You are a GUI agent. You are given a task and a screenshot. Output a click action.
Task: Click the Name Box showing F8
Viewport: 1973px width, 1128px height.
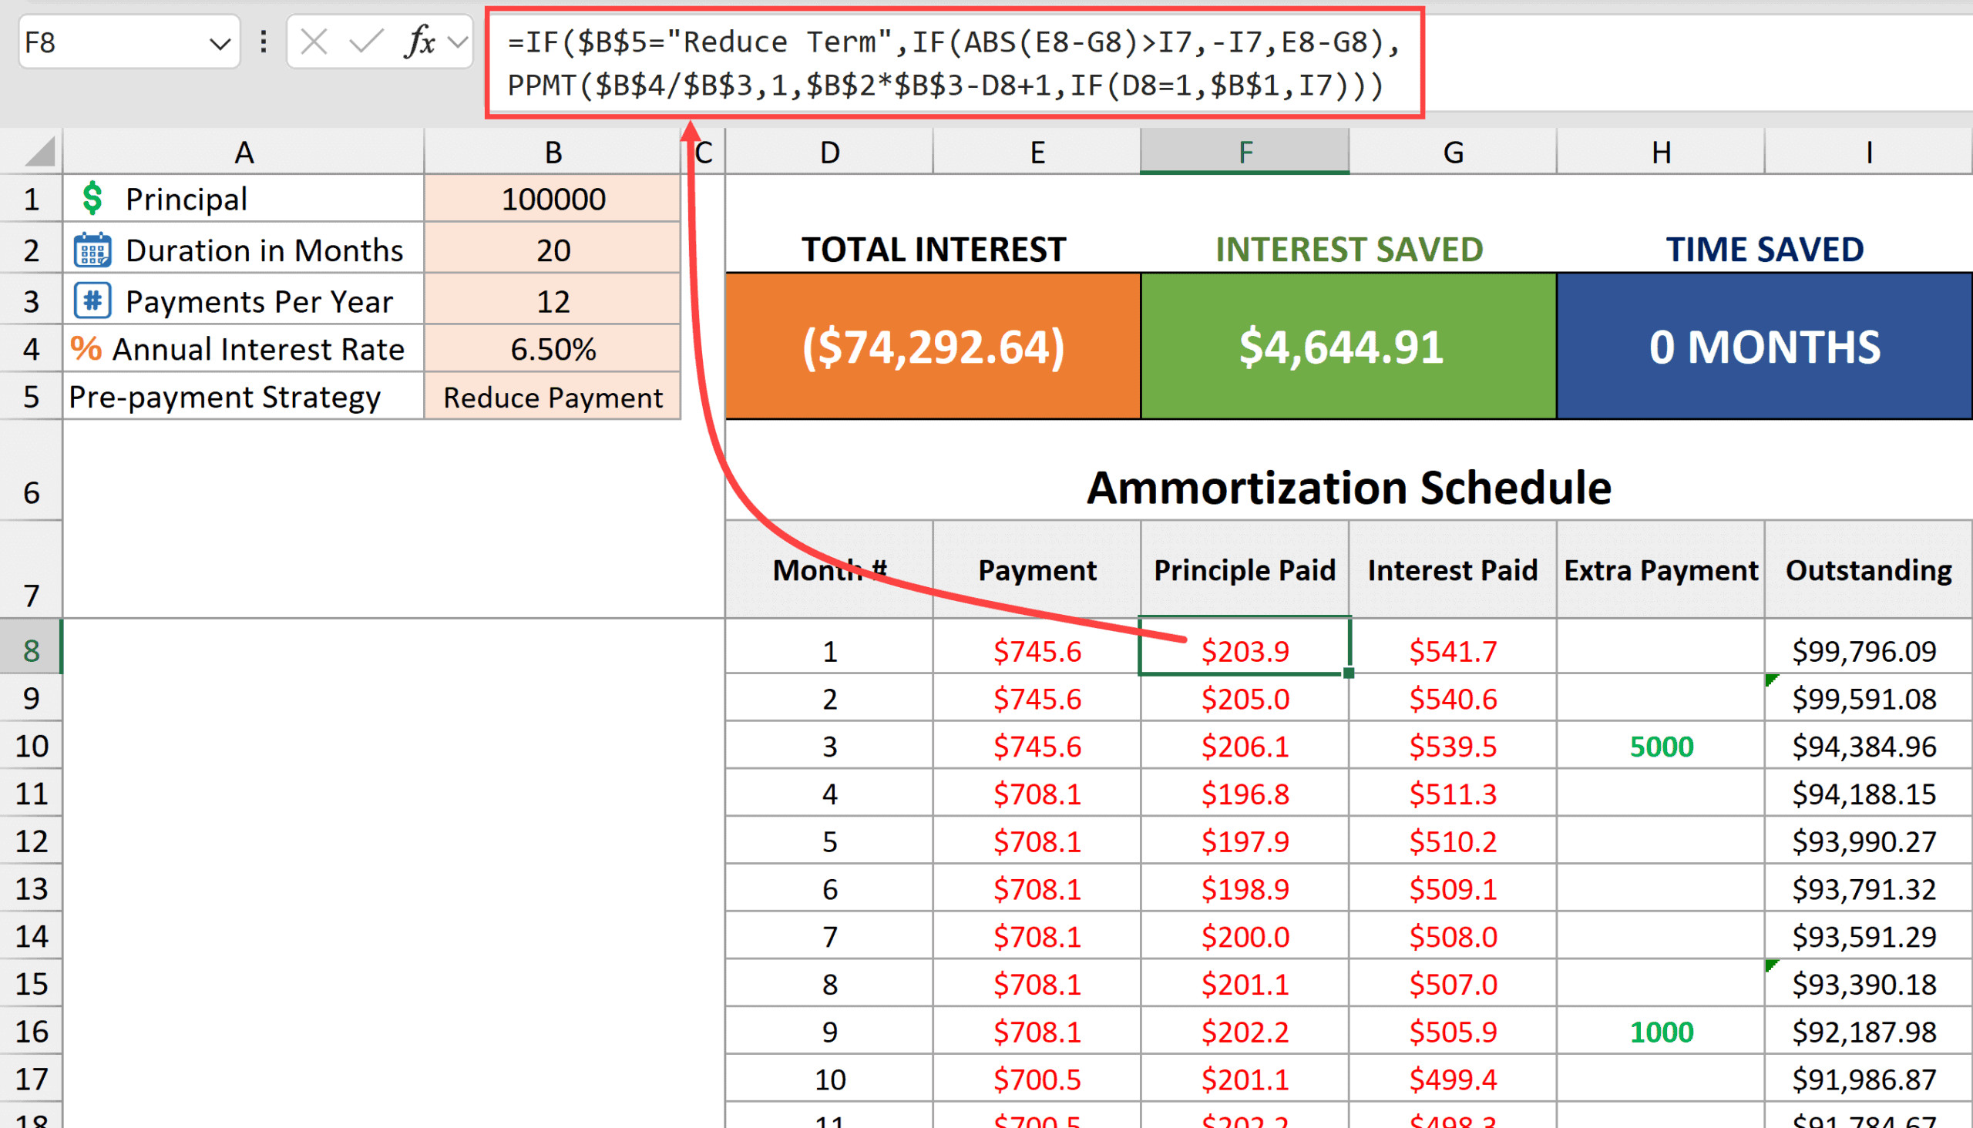coord(109,42)
